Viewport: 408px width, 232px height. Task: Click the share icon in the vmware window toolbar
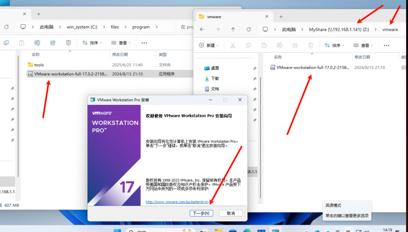(x=295, y=45)
